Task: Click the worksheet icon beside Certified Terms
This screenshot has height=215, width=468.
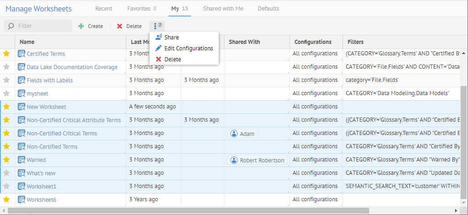Action: tap(22, 54)
